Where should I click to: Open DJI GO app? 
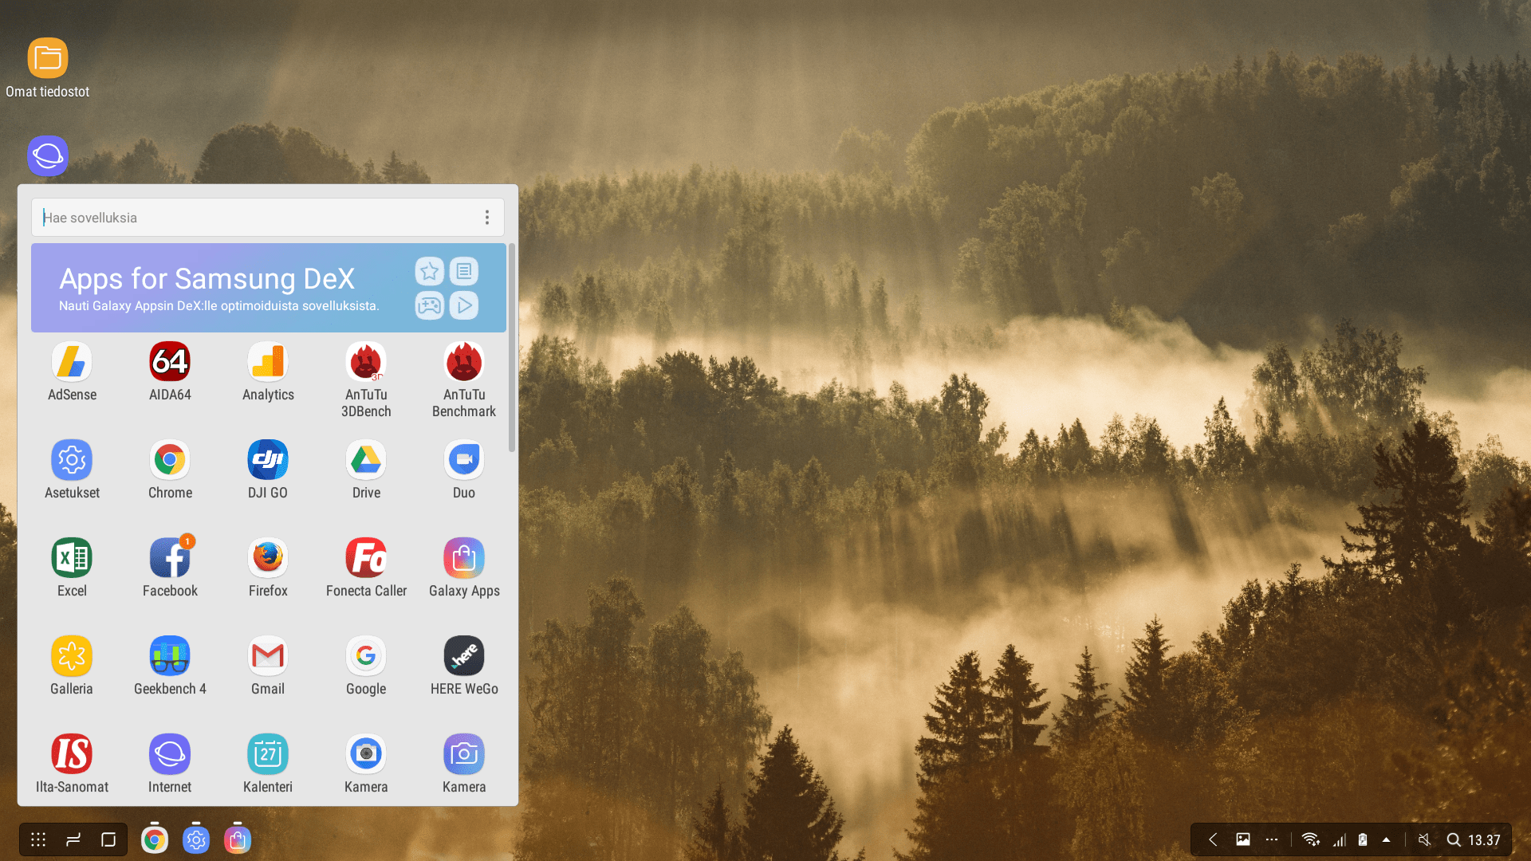pos(268,461)
